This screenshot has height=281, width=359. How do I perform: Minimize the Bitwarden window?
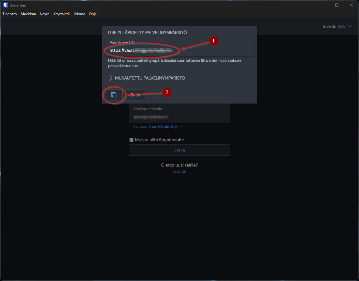(x=323, y=5)
